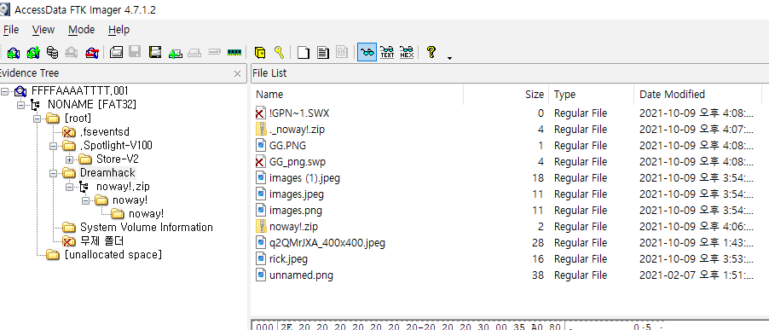
Task: Click the NONAME [FAT32] partition icon
Action: pos(36,104)
